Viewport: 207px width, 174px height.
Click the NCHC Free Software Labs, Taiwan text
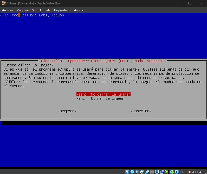32,15
